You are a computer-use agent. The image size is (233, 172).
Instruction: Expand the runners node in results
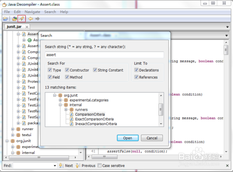point(66,110)
